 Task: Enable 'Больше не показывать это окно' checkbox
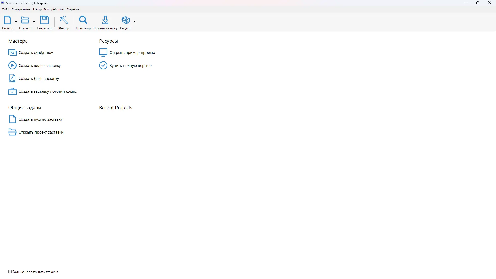tap(10, 272)
